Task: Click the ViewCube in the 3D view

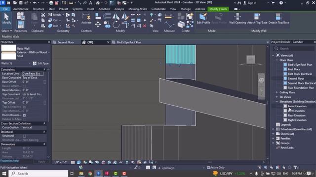Action: 251,59
